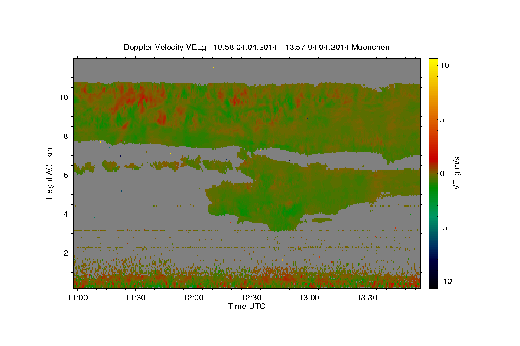Screen dimensions: 520x346
Task: Click the Time UTC axis title
Action: pos(247,306)
